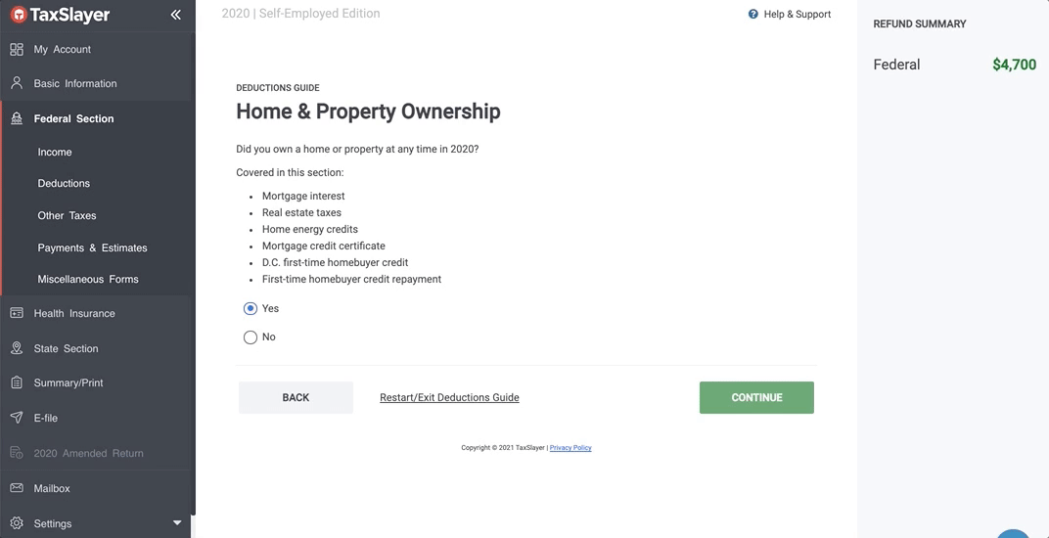Click the Basic Information person icon
Screen dimensions: 1049x538
(x=17, y=83)
